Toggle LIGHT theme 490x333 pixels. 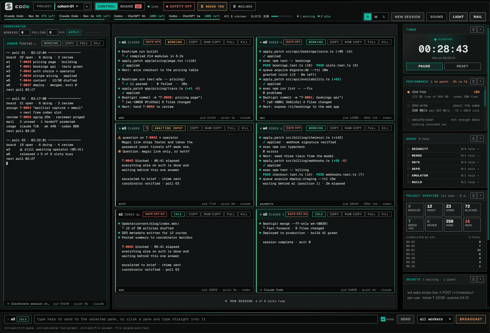tap(458, 17)
